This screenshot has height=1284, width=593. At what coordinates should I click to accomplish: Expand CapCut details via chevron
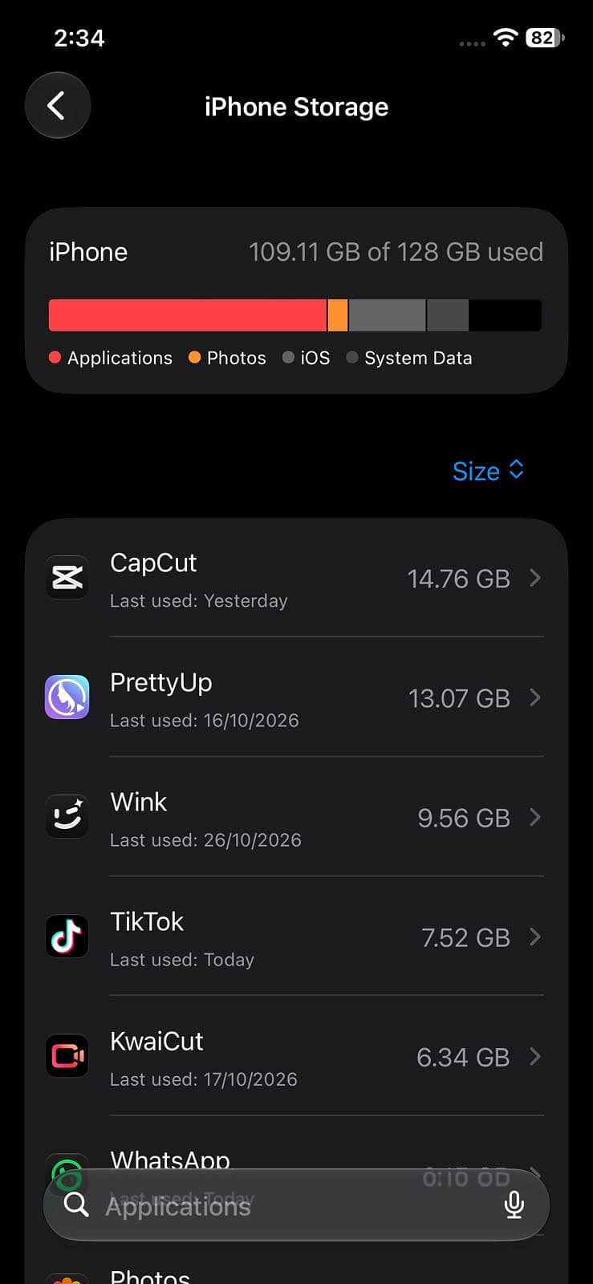tap(535, 578)
